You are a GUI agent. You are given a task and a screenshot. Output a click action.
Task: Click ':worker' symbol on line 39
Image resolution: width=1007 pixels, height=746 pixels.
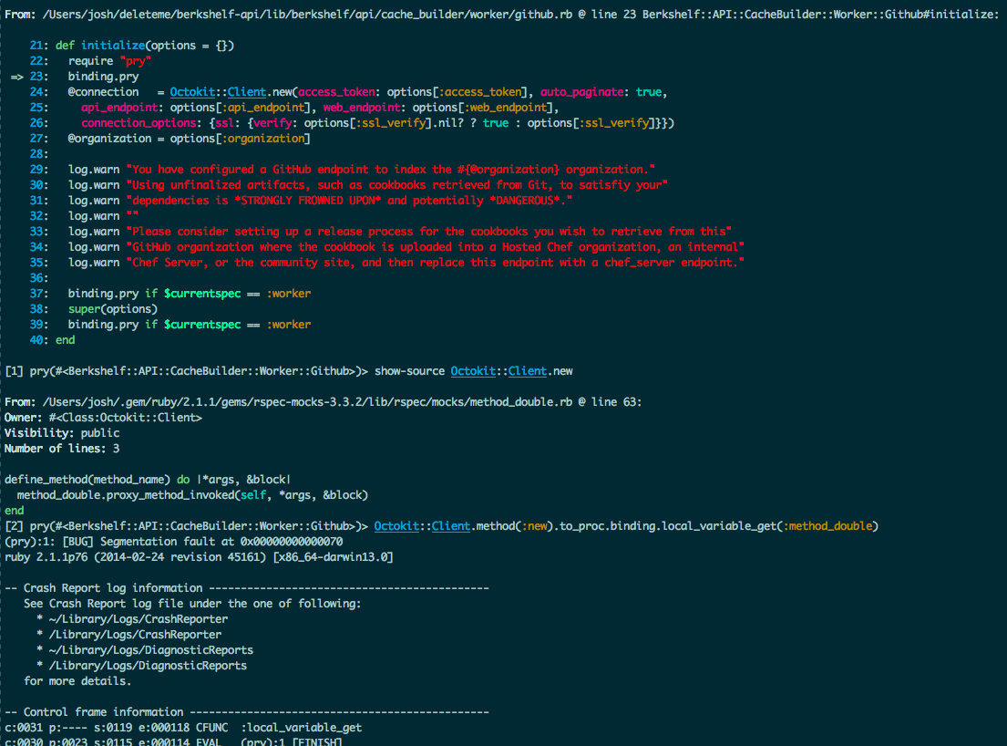[288, 325]
